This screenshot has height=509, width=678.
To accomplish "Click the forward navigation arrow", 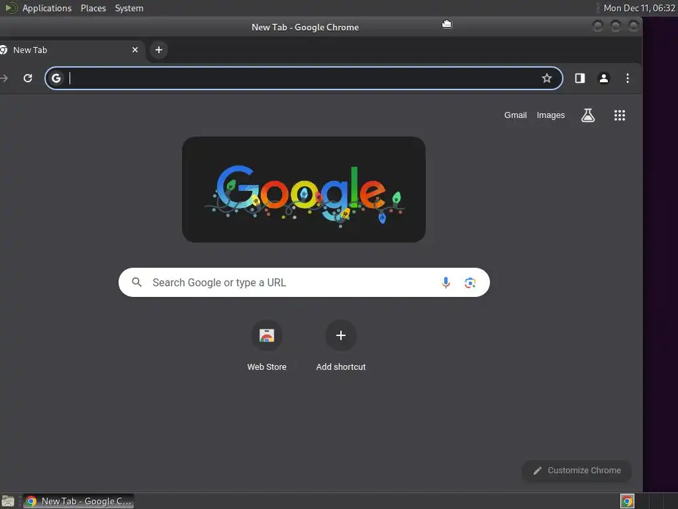I will tap(4, 78).
